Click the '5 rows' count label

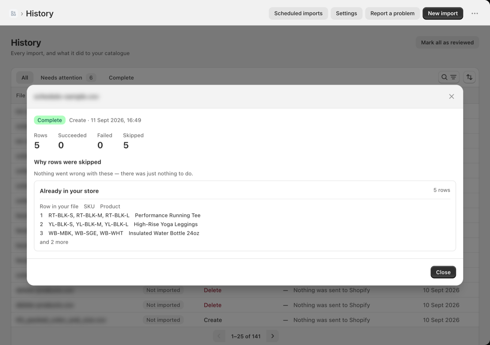click(x=442, y=190)
